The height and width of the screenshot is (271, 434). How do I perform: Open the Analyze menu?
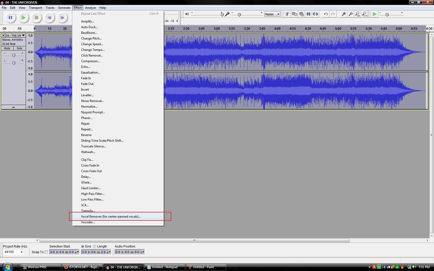tap(90, 8)
